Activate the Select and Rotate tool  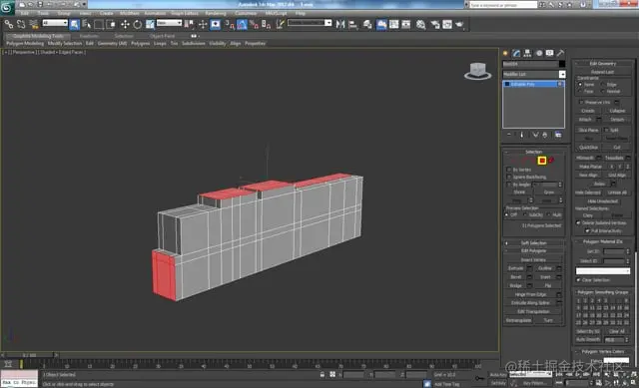[138, 24]
